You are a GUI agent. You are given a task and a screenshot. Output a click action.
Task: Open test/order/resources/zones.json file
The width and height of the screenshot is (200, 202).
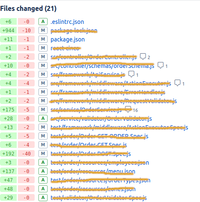(x=93, y=189)
